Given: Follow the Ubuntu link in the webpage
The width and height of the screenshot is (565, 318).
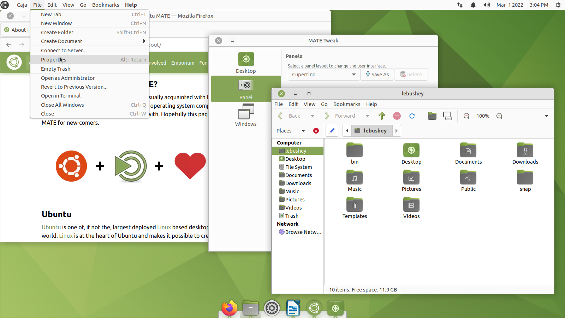Looking at the screenshot, I should 51,227.
